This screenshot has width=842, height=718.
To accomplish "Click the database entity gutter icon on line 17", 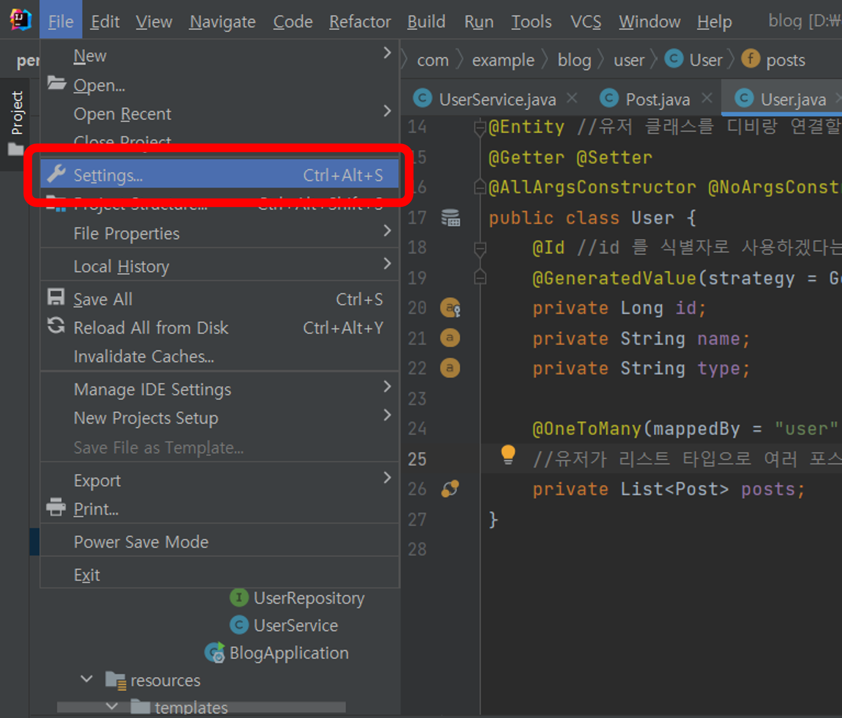I will [450, 217].
